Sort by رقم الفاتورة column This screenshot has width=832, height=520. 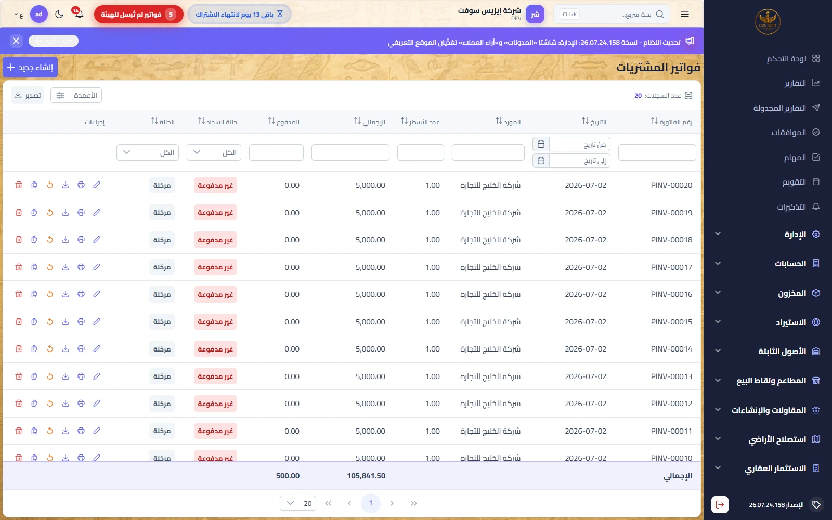pos(654,121)
